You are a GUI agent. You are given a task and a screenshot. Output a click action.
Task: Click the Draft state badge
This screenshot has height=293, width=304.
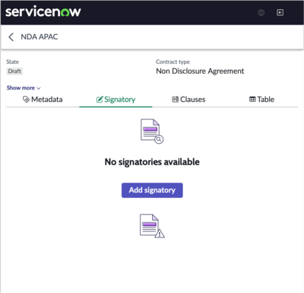(x=14, y=72)
